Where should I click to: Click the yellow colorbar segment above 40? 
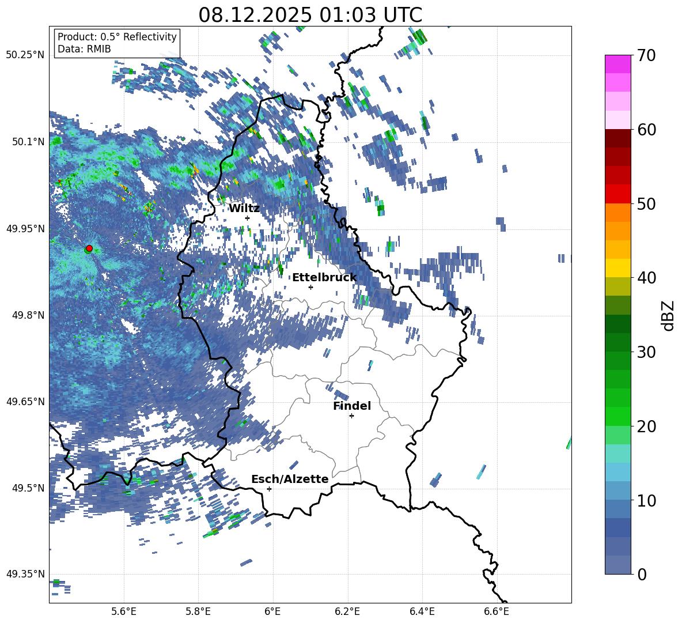[617, 268]
